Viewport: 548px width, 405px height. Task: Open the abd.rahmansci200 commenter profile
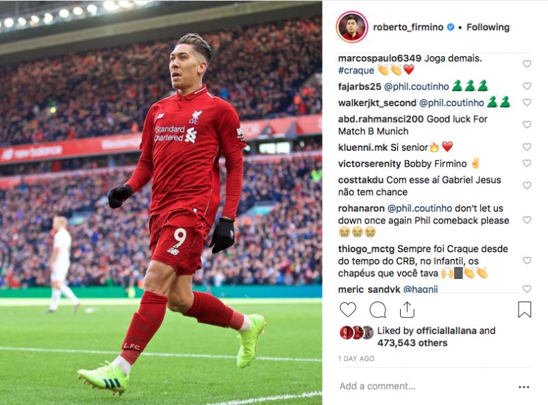tap(381, 119)
